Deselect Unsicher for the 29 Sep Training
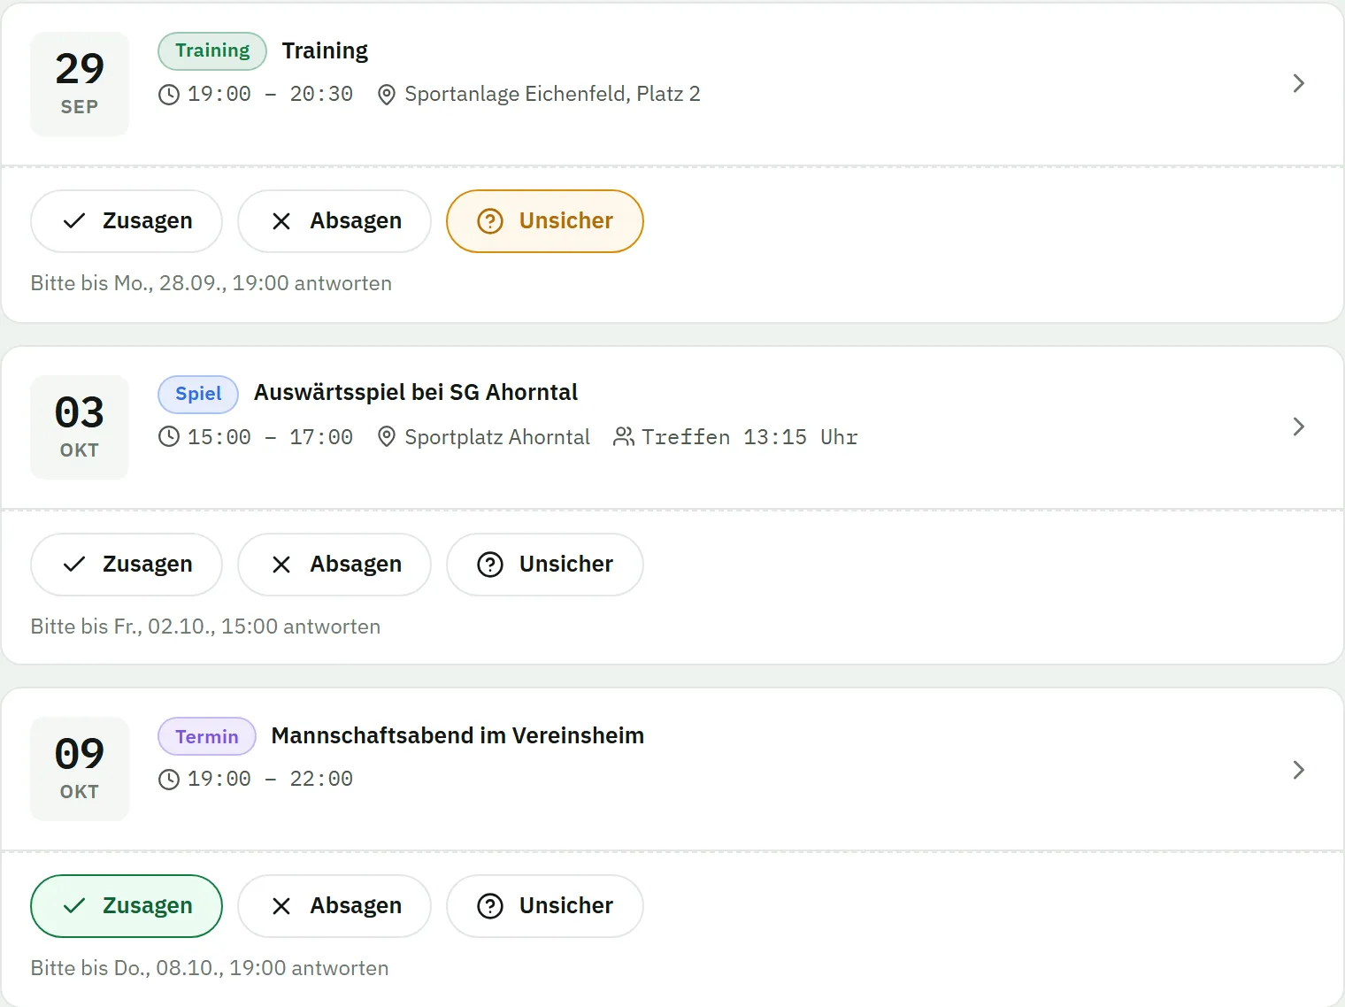 pos(545,221)
